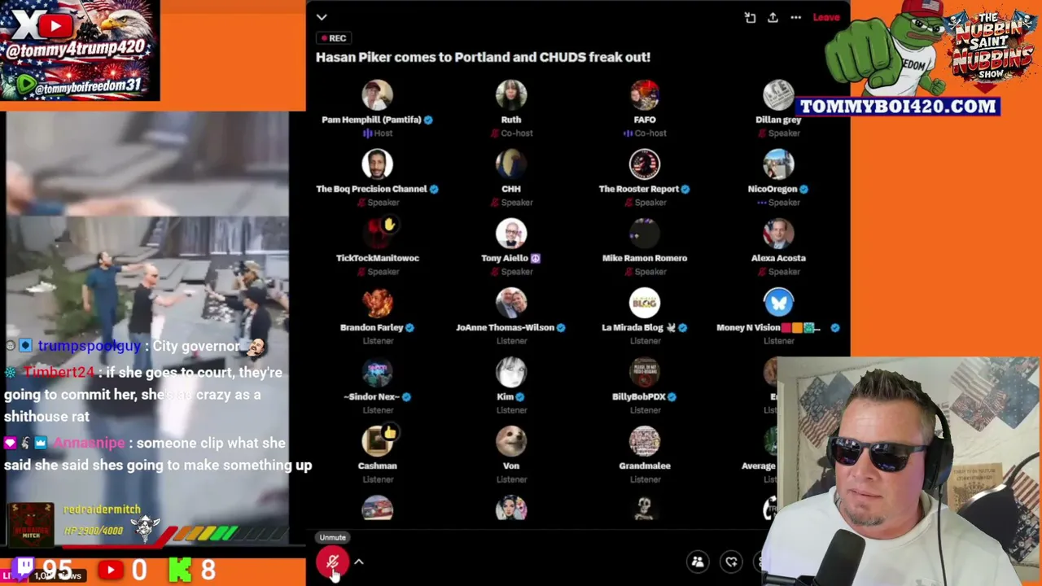This screenshot has height=586, width=1042.
Task: Click the name 'The Rooster Report'
Action: pos(638,189)
